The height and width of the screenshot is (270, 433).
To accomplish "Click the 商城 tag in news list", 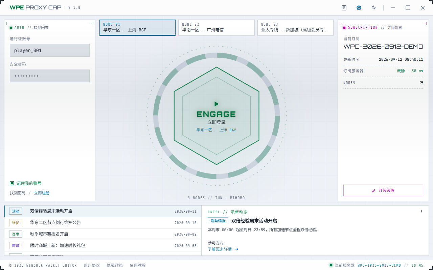I will coord(16,246).
